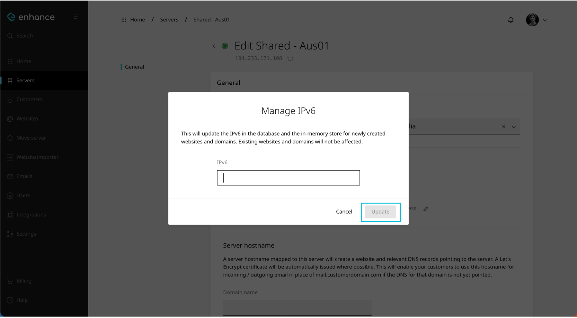
Task: Click the Domain name input field
Action: pos(297,307)
